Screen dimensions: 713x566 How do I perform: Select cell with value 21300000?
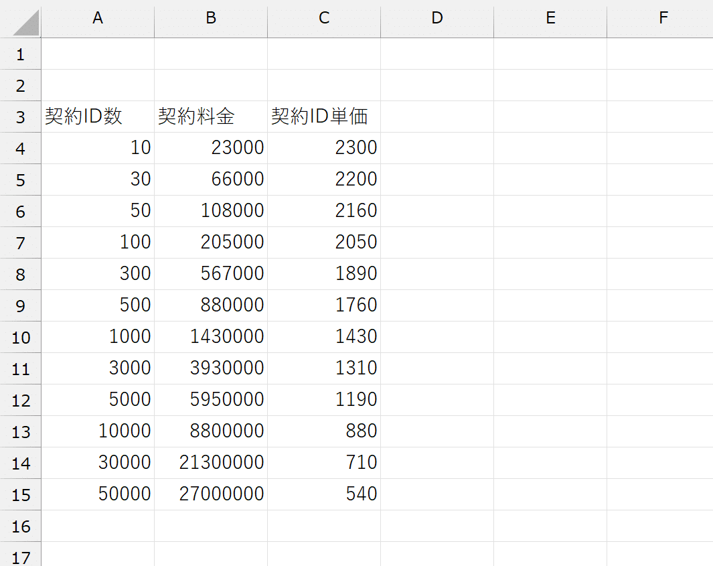coord(211,463)
